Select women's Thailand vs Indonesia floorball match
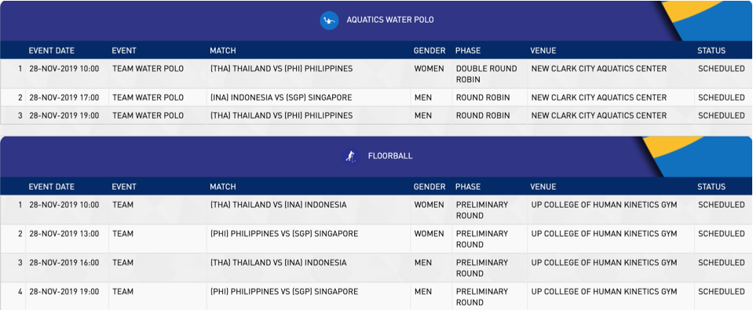Screen dimensions: 753x310 (x=278, y=205)
